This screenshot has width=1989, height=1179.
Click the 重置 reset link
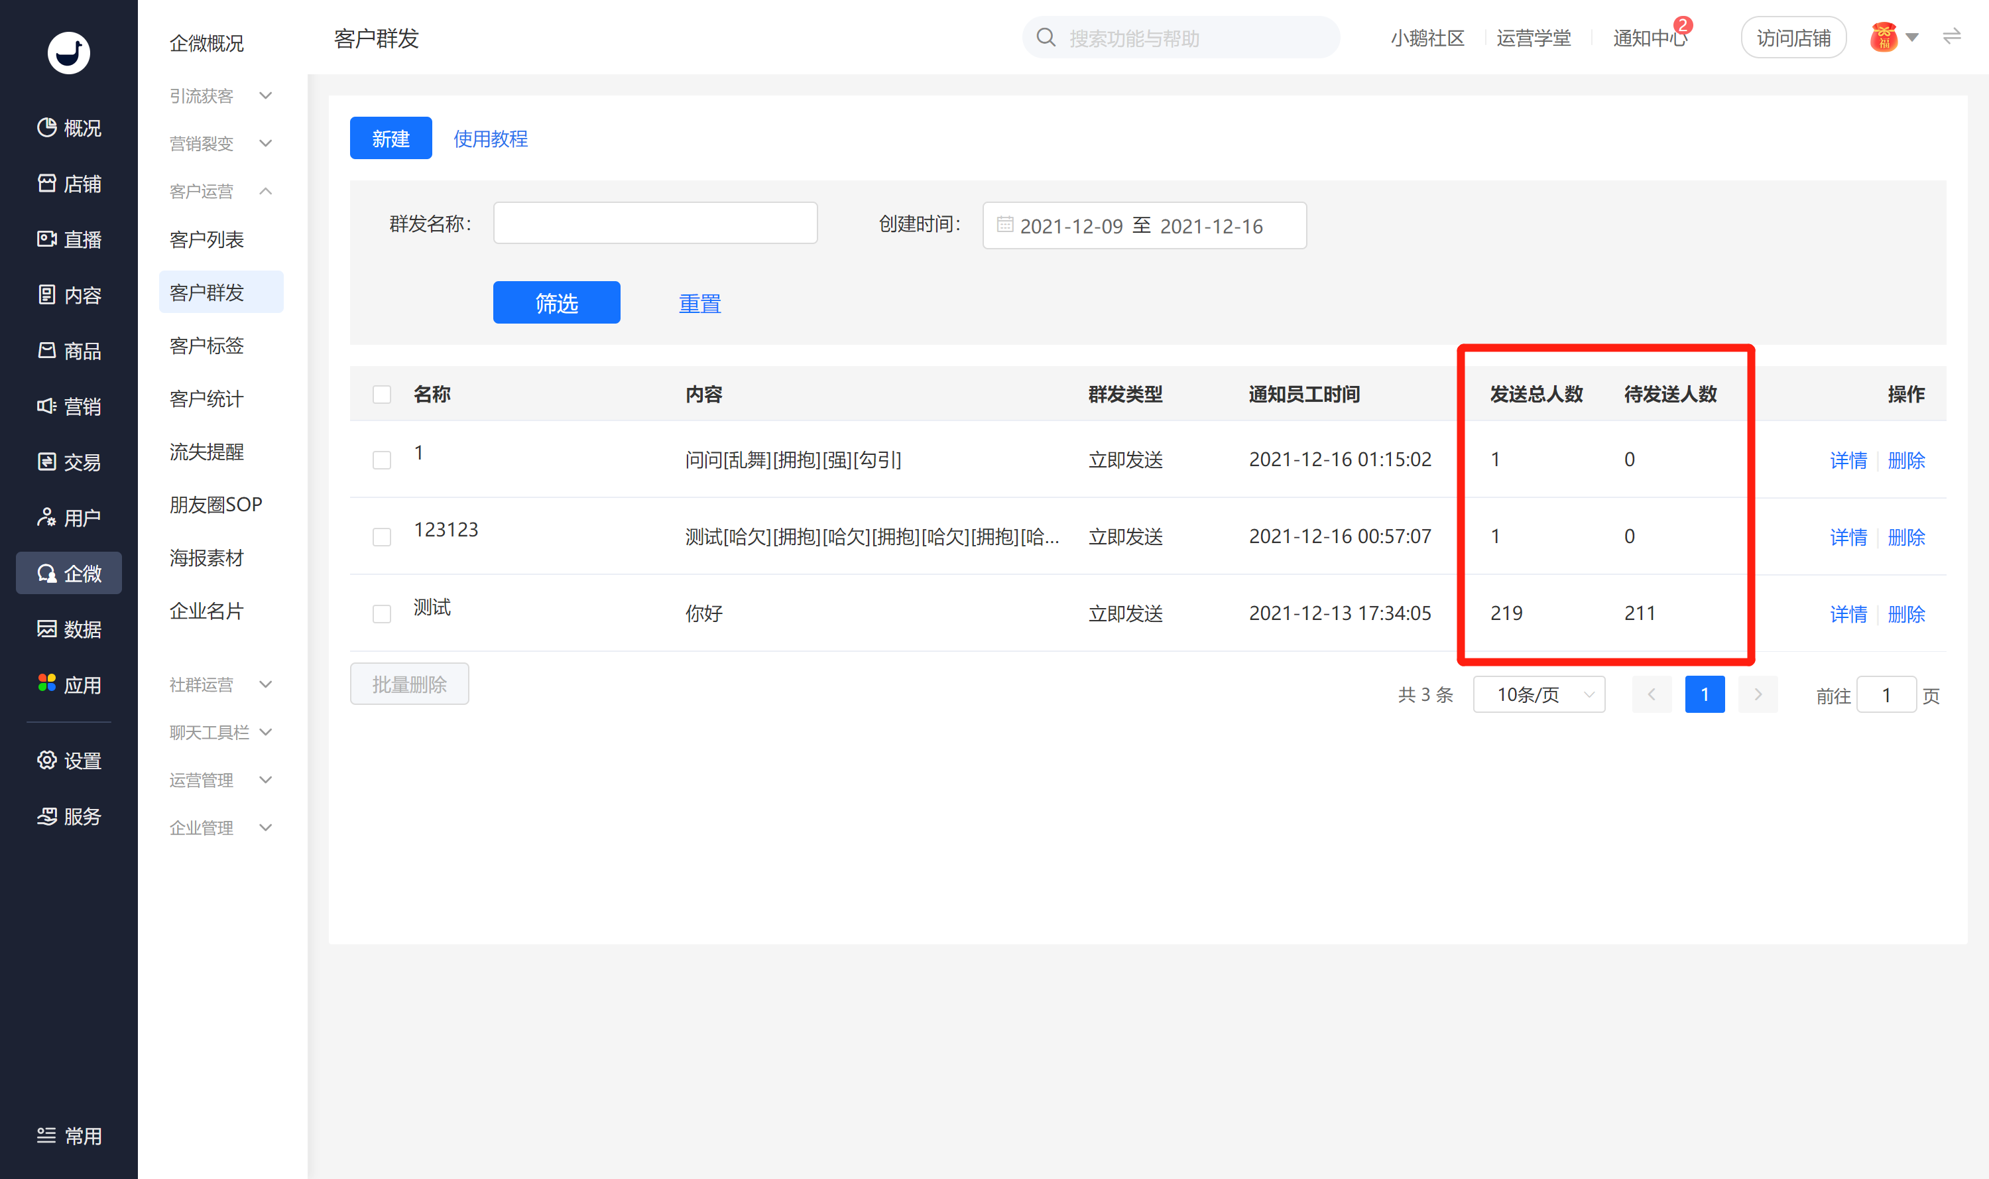point(700,304)
